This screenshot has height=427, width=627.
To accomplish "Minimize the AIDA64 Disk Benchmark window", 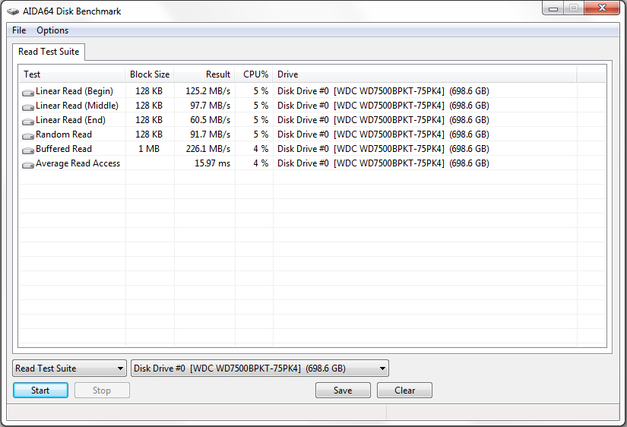I will point(553,8).
